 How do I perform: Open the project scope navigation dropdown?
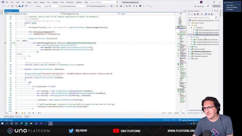(33, 14)
